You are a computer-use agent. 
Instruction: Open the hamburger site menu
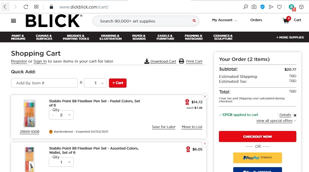[x=13, y=21]
